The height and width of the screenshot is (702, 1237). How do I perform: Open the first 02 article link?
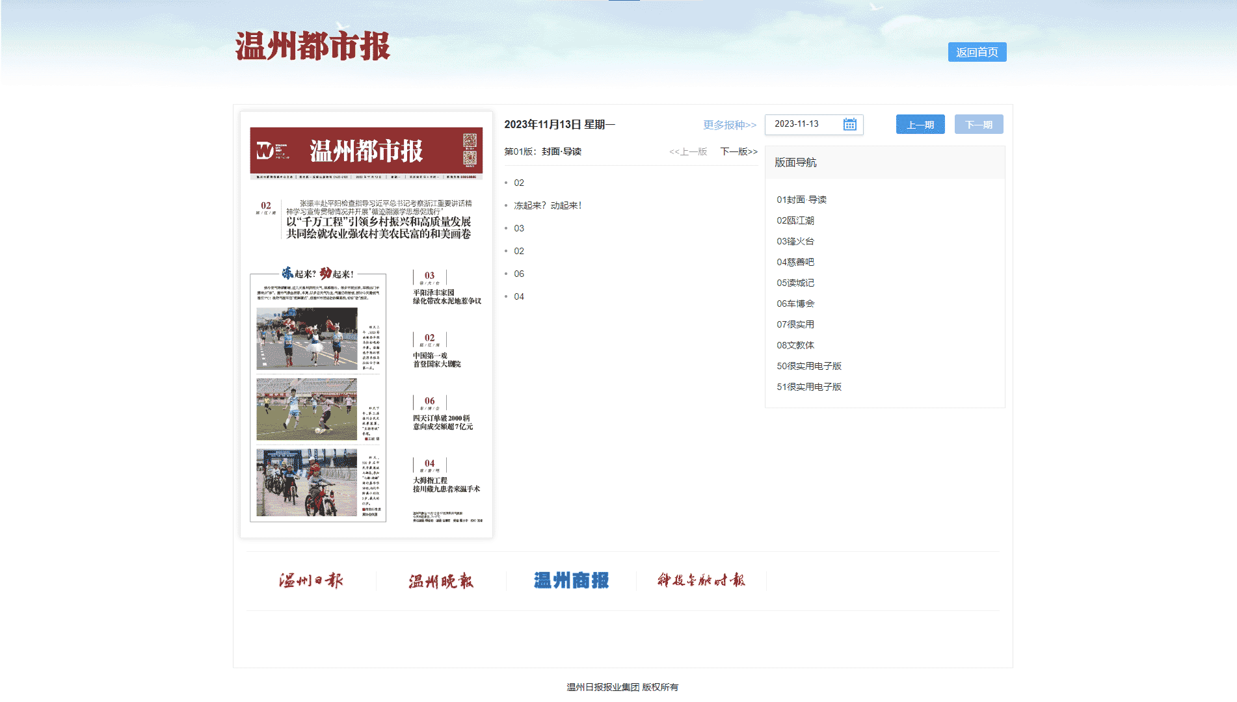[519, 183]
